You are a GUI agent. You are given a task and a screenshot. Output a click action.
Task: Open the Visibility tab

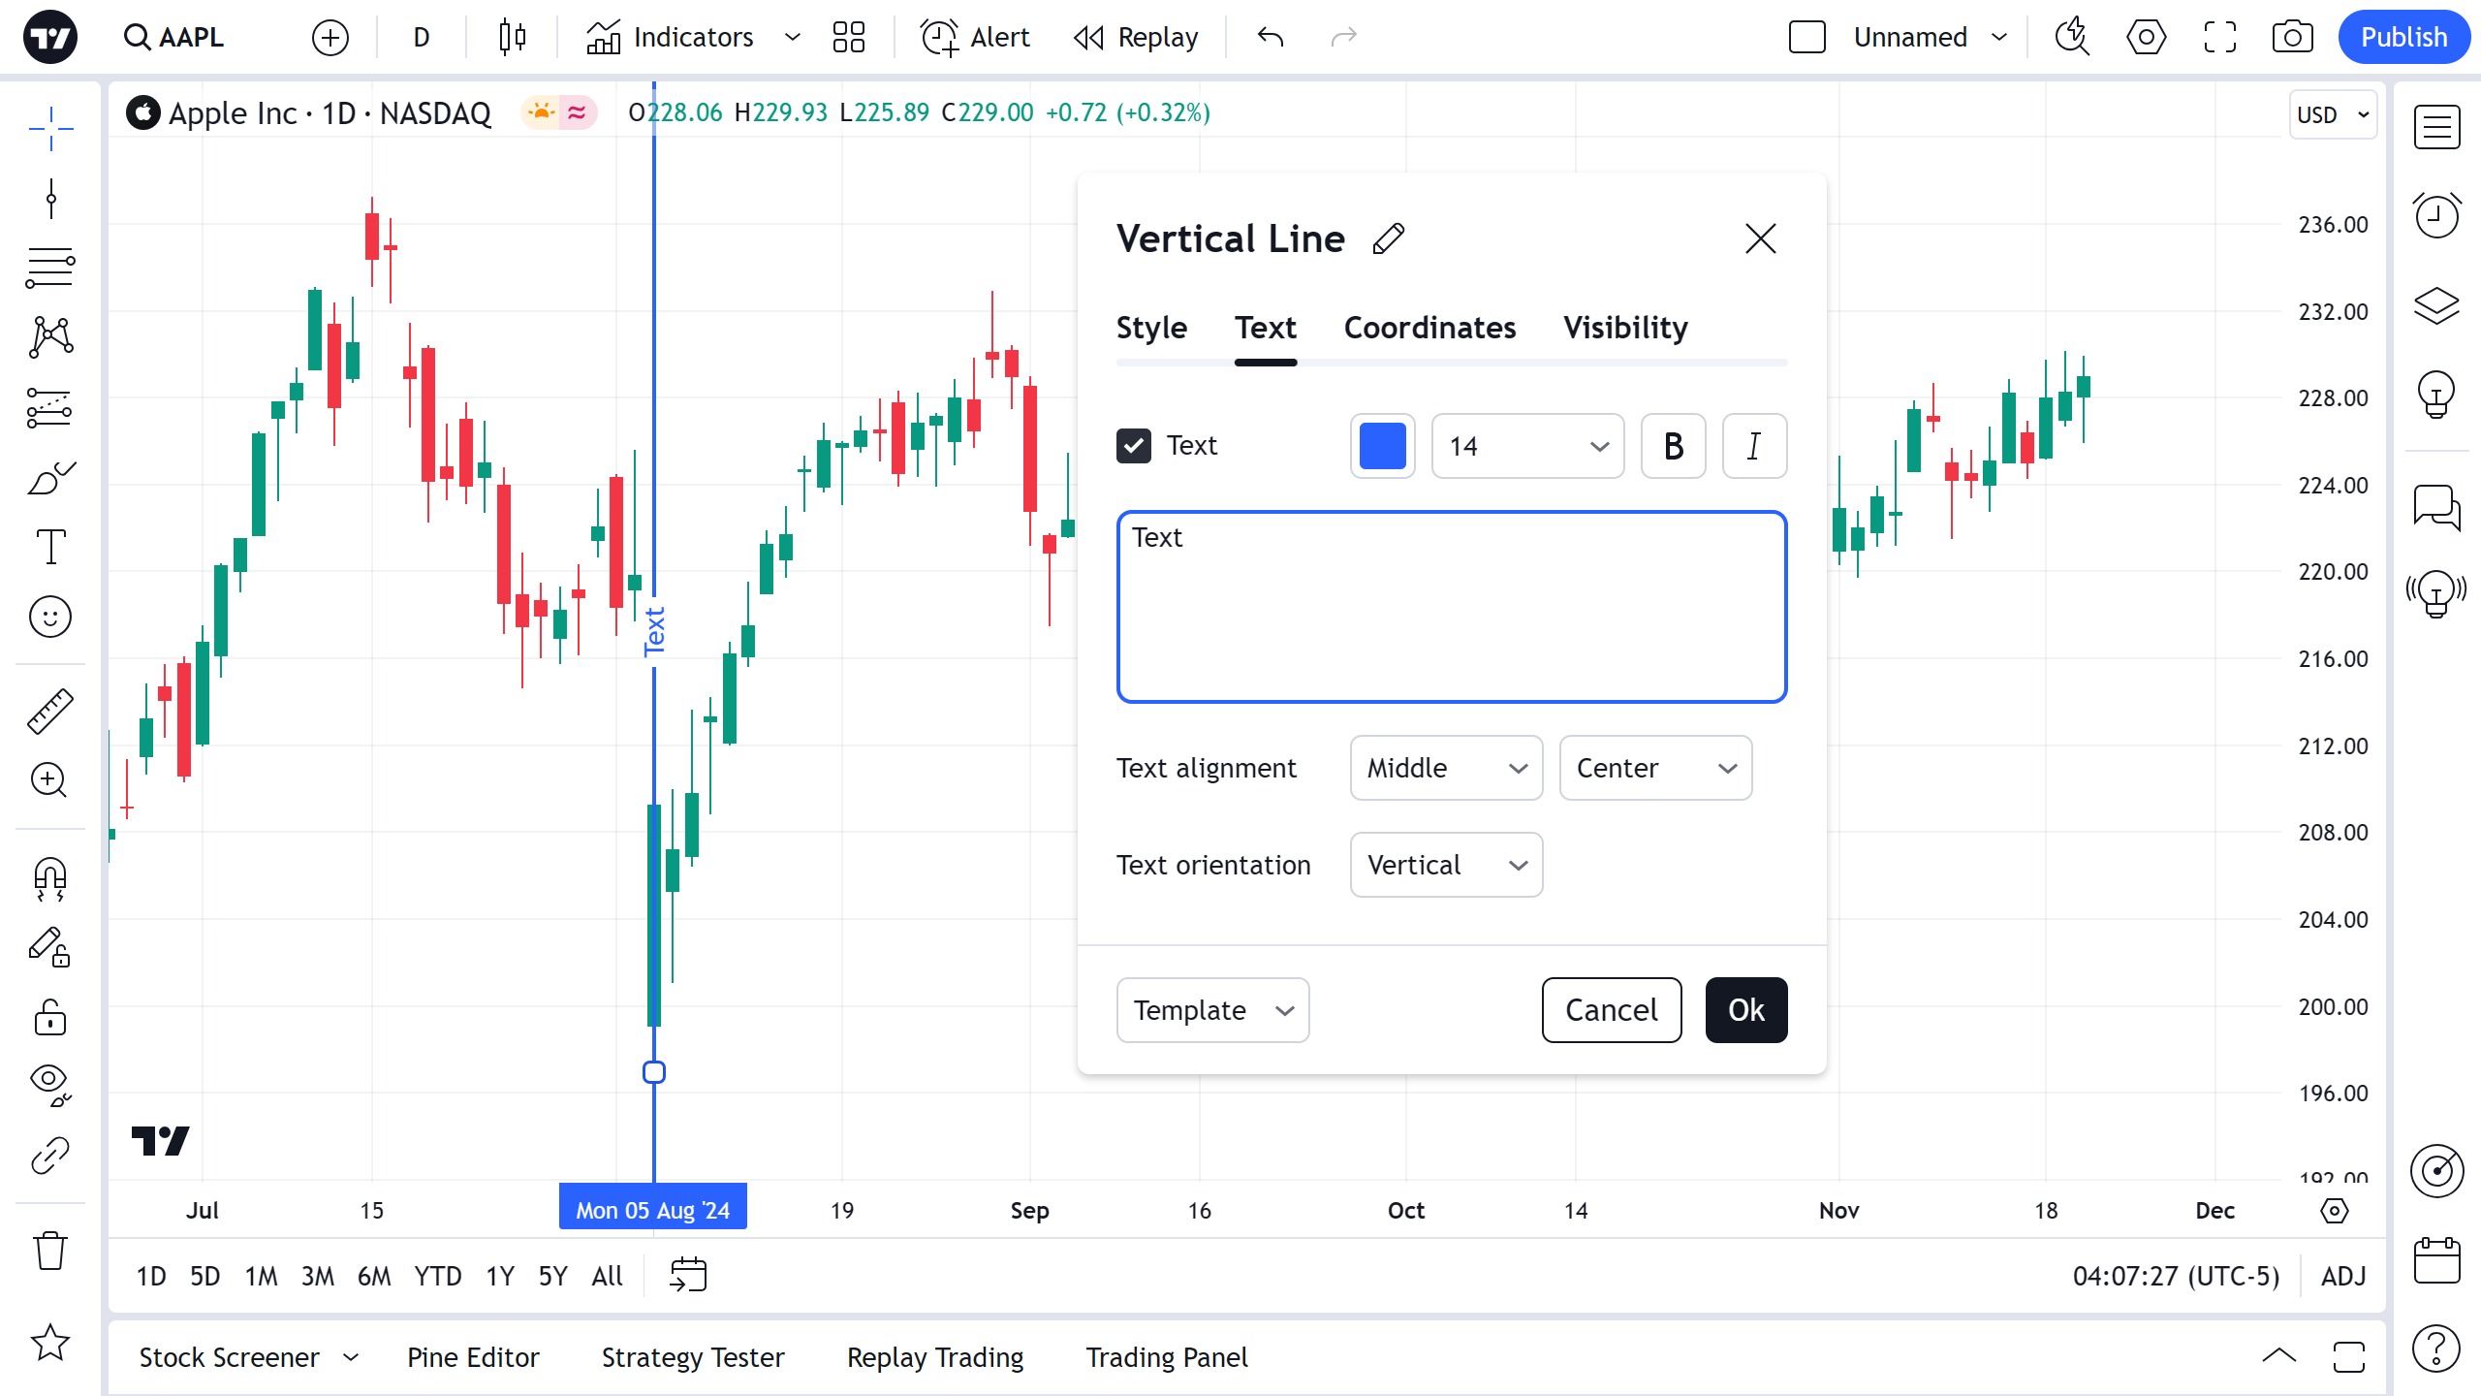click(x=1625, y=328)
